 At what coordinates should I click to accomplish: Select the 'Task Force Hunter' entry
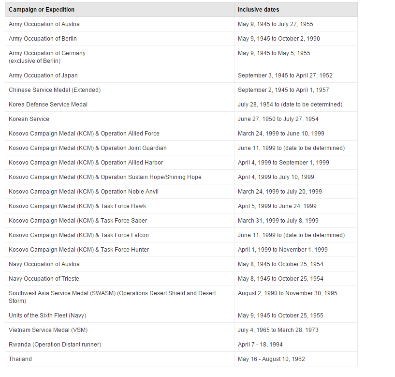coord(79,250)
